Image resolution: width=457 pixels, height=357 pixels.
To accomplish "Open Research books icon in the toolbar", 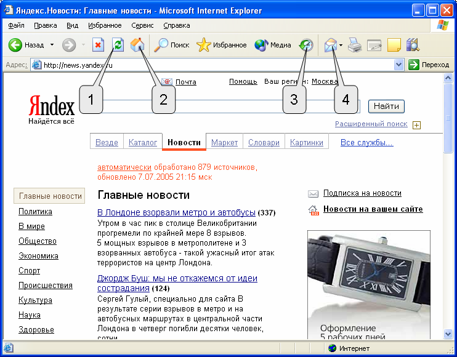I will click(413, 45).
